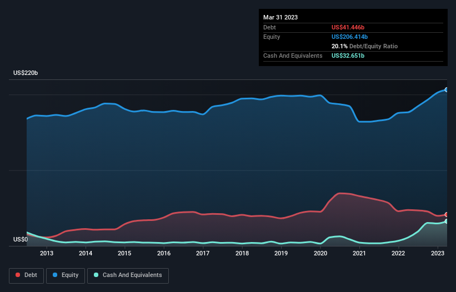Screen dimensions: 456x292
Task: Click the US$220b y-axis label
Action: tap(26, 73)
